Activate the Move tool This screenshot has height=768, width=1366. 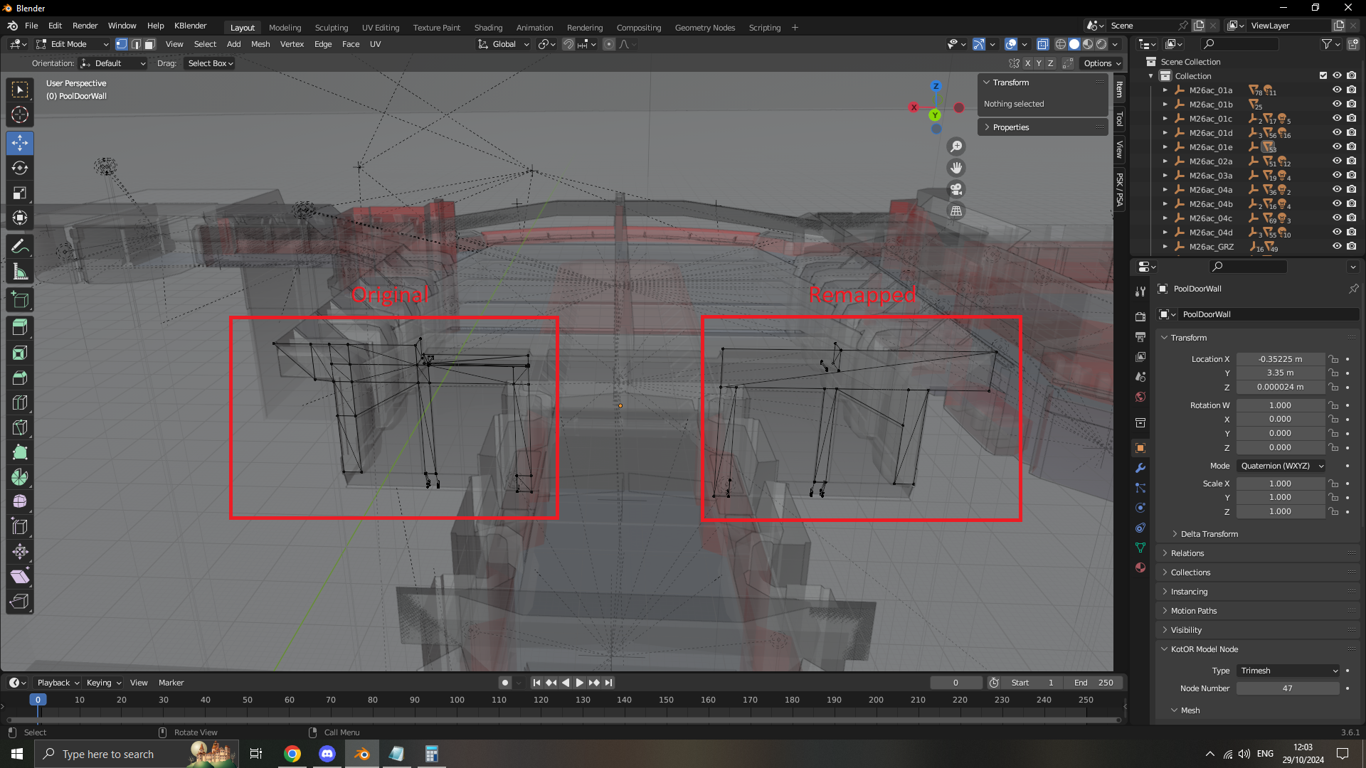pos(20,143)
